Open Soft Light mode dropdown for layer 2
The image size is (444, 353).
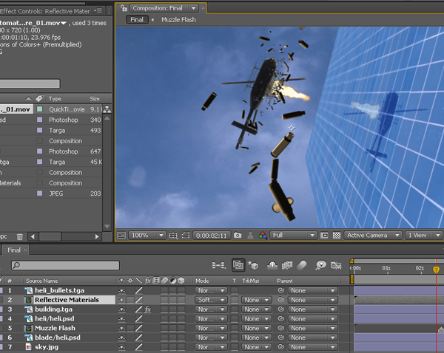coord(211,300)
